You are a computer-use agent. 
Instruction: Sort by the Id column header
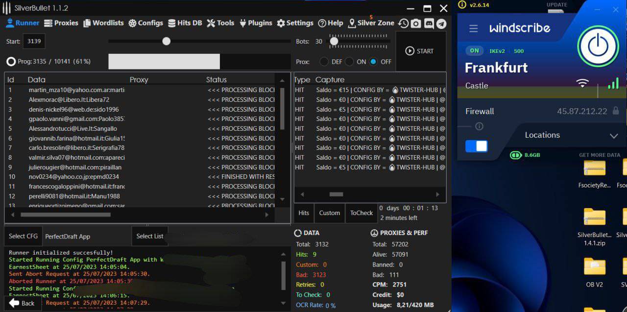click(11, 79)
